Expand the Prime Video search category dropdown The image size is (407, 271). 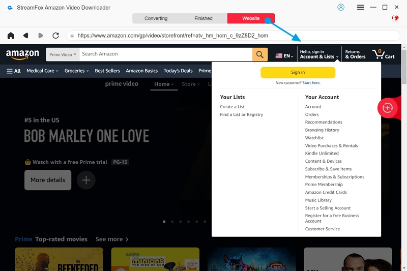(x=63, y=54)
